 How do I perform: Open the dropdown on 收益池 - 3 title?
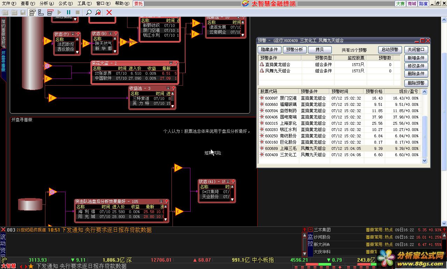(168, 88)
